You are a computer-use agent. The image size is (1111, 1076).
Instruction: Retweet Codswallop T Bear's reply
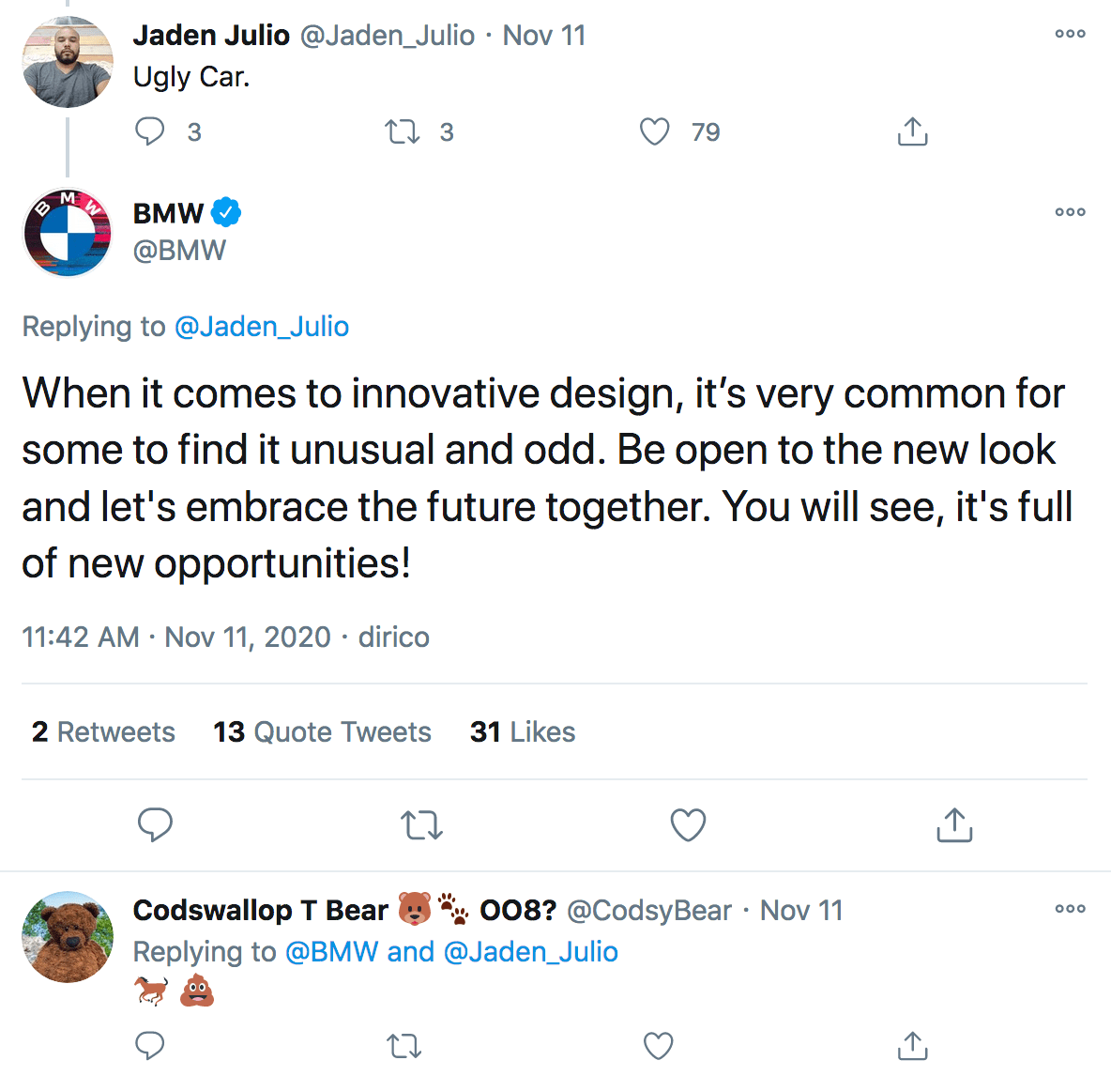(x=403, y=1045)
